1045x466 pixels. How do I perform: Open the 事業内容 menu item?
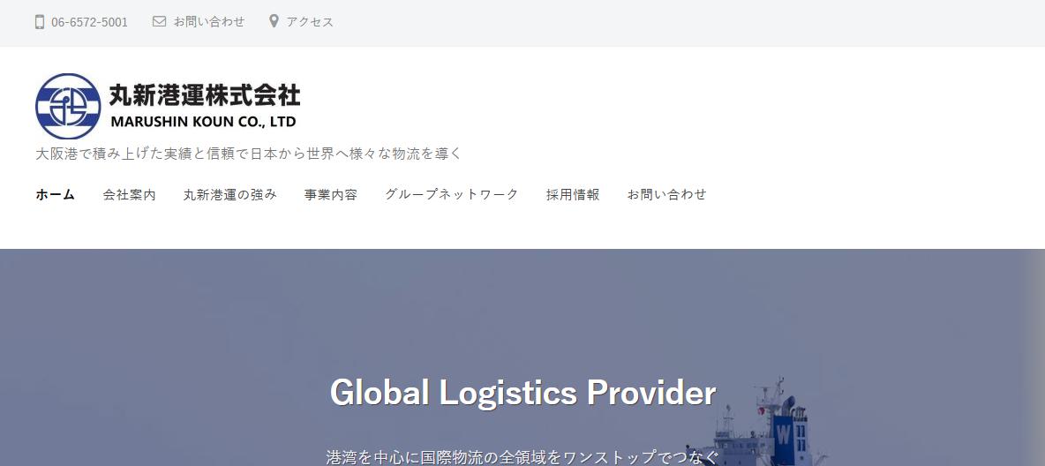coord(331,195)
